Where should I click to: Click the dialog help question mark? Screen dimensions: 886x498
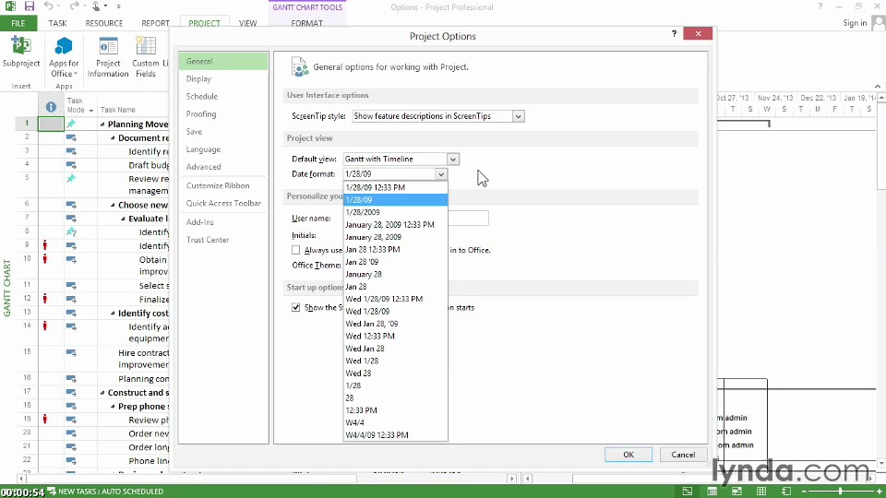coord(674,34)
